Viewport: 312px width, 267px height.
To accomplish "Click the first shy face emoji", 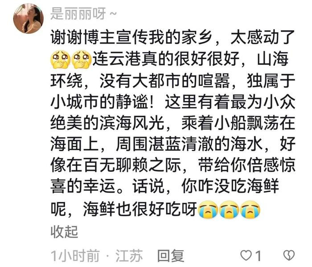I will (61, 59).
